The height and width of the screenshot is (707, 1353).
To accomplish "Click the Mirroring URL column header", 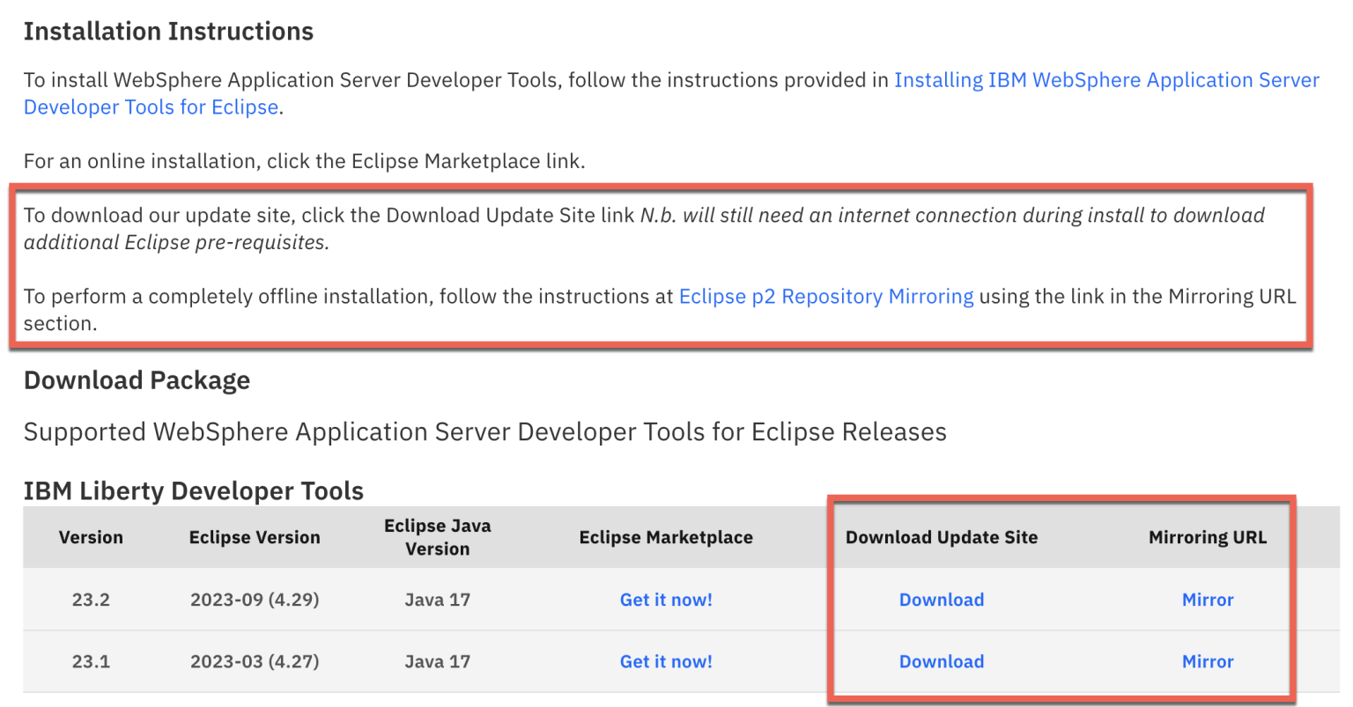I will click(x=1208, y=537).
